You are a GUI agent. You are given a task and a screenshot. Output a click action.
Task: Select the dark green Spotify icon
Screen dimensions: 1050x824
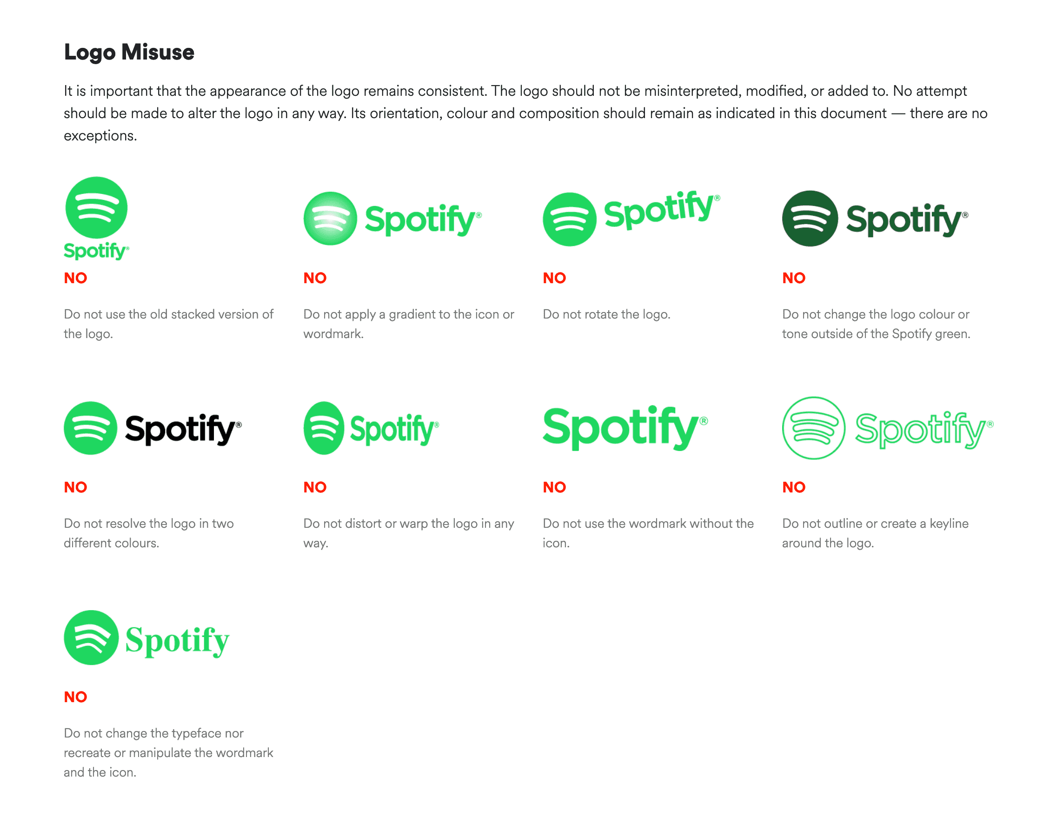click(x=810, y=219)
